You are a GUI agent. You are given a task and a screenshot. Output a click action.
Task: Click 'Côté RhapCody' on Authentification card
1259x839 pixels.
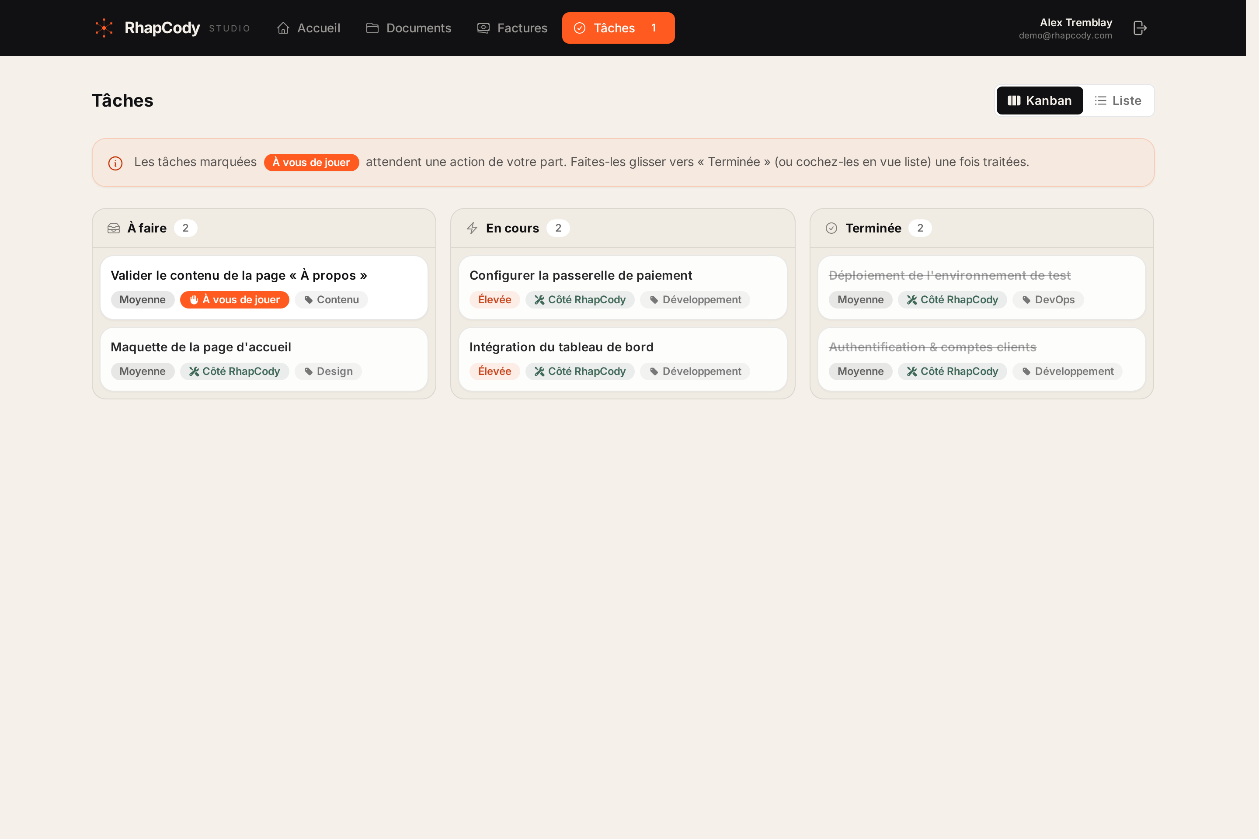tap(952, 371)
